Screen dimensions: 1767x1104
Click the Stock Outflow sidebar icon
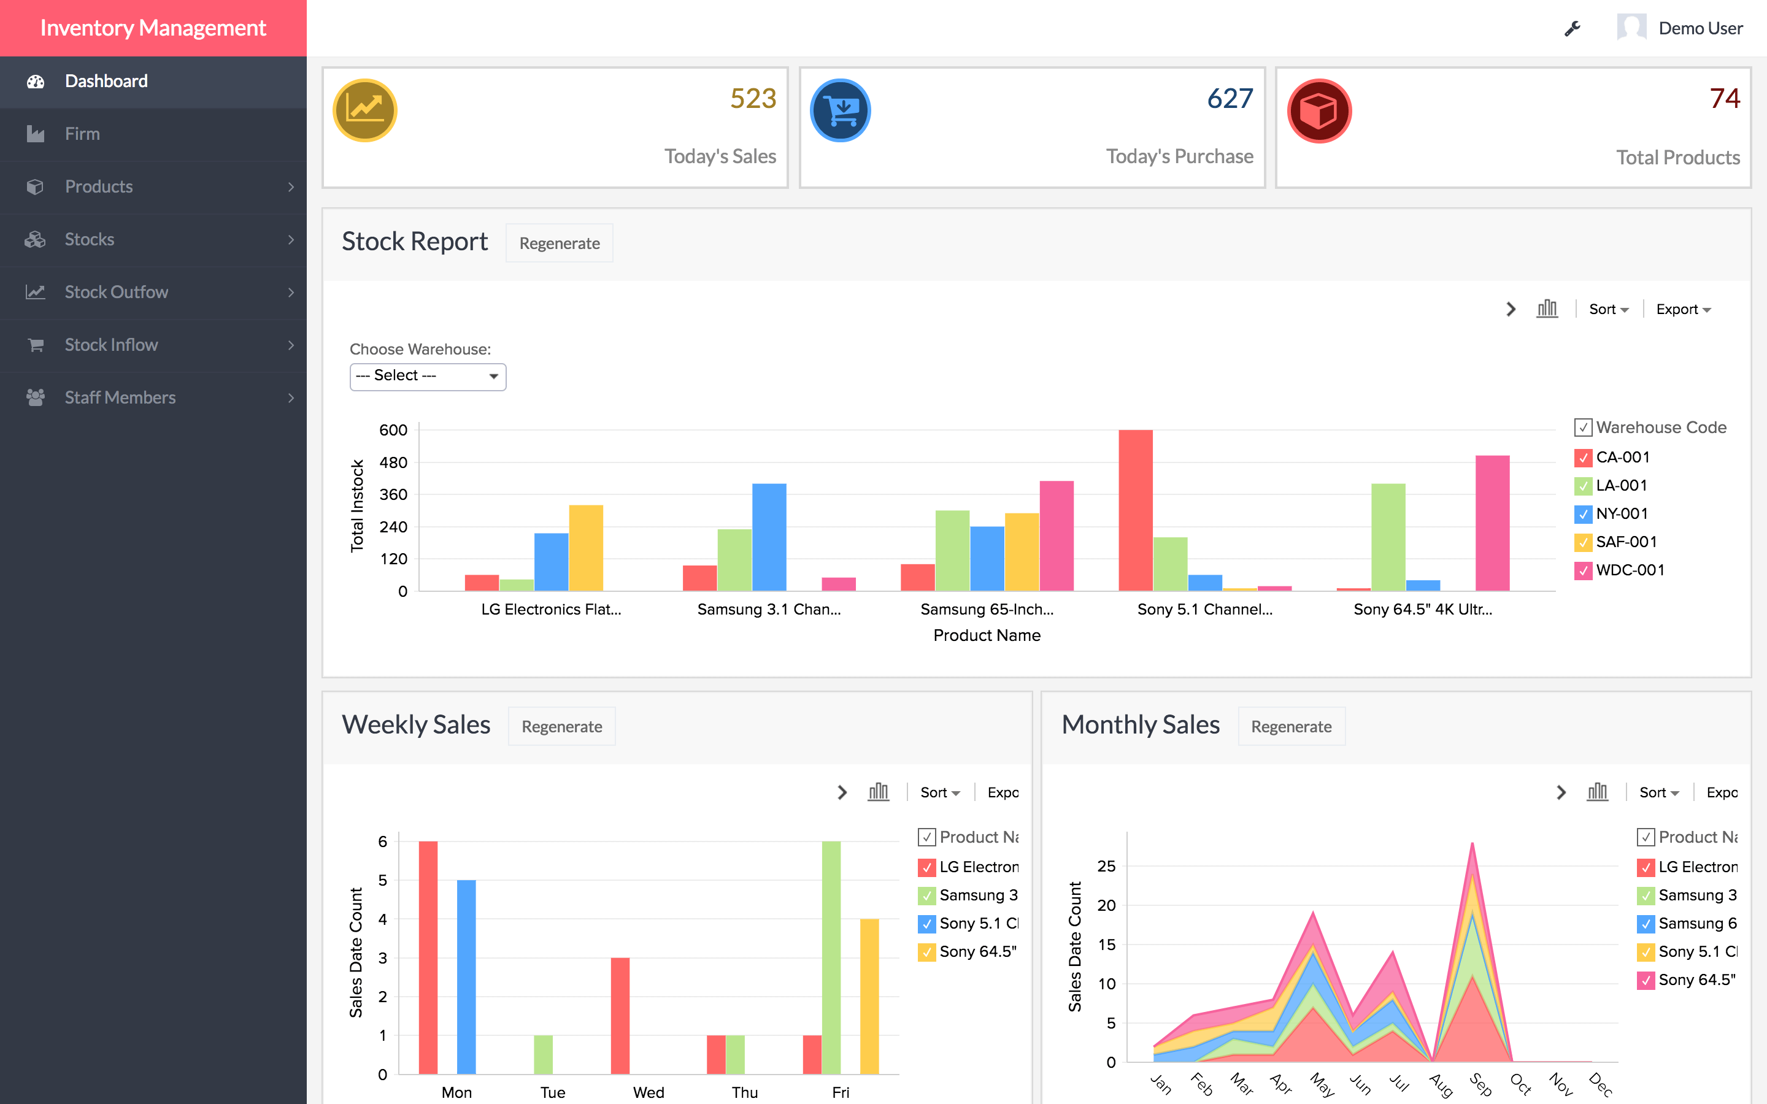click(34, 291)
